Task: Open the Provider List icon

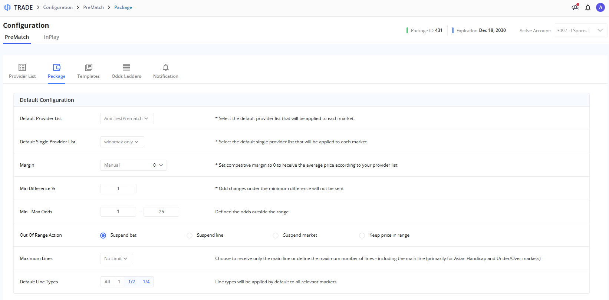Action: (22, 67)
